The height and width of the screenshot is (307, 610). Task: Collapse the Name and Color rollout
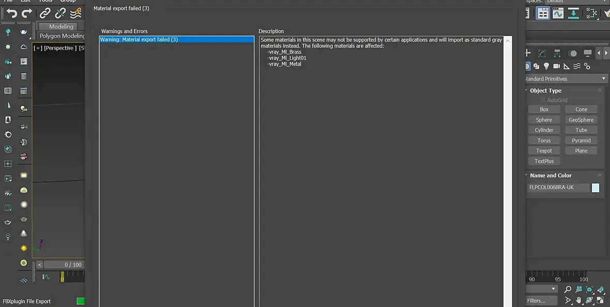[550, 176]
